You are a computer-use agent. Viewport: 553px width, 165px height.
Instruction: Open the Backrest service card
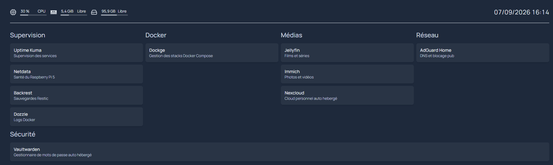76,95
